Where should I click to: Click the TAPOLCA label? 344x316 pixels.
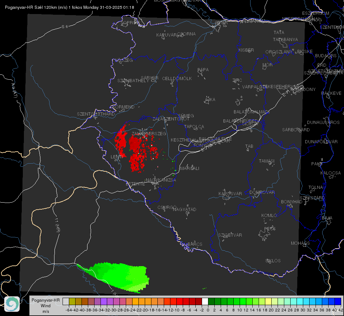coord(194,126)
